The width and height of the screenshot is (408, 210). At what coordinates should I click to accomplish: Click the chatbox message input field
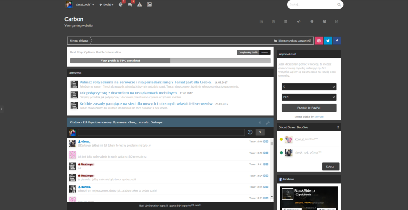tap(162, 132)
